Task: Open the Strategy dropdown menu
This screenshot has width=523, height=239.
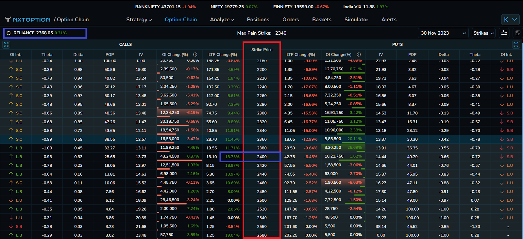Action: pyautogui.click(x=139, y=20)
